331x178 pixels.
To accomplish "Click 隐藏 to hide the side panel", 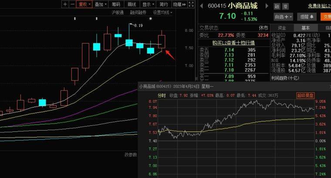I will point(179,4).
